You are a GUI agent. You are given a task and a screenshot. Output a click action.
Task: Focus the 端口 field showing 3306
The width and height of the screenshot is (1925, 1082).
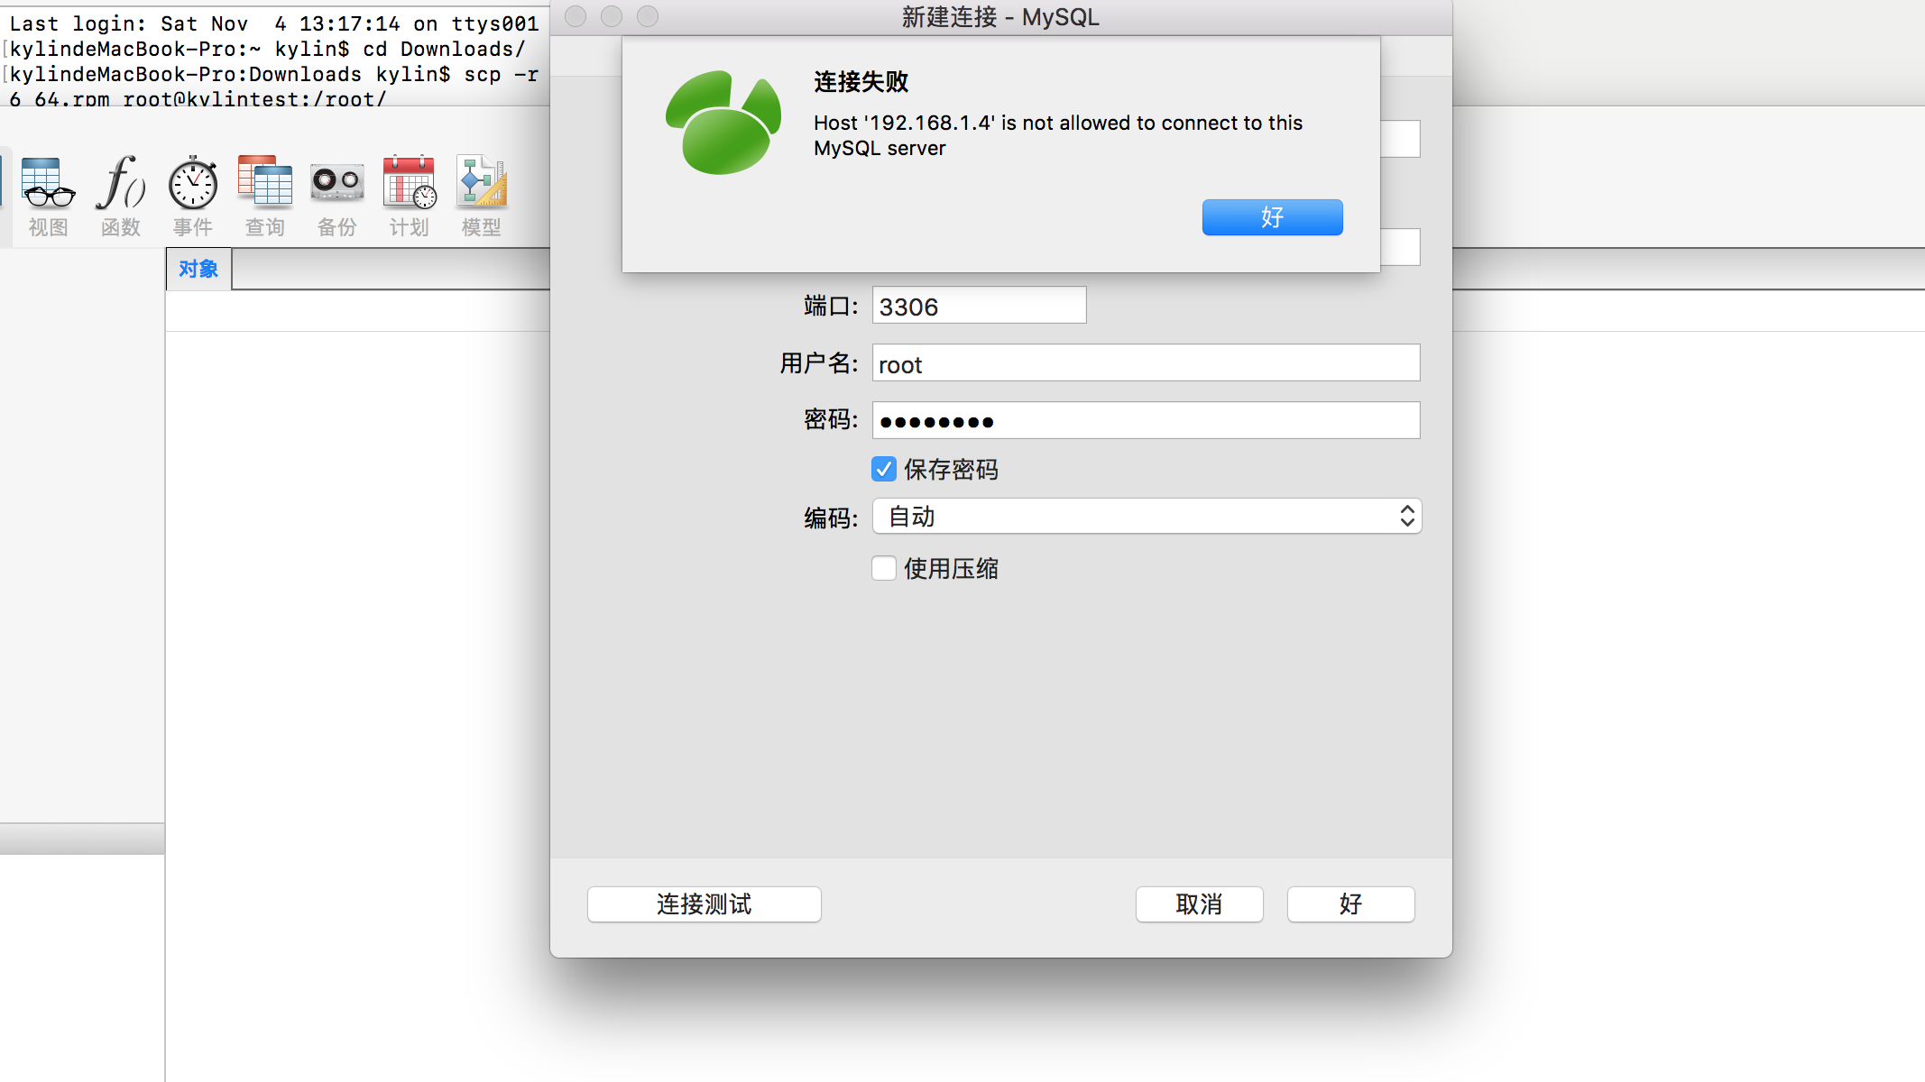tap(979, 306)
